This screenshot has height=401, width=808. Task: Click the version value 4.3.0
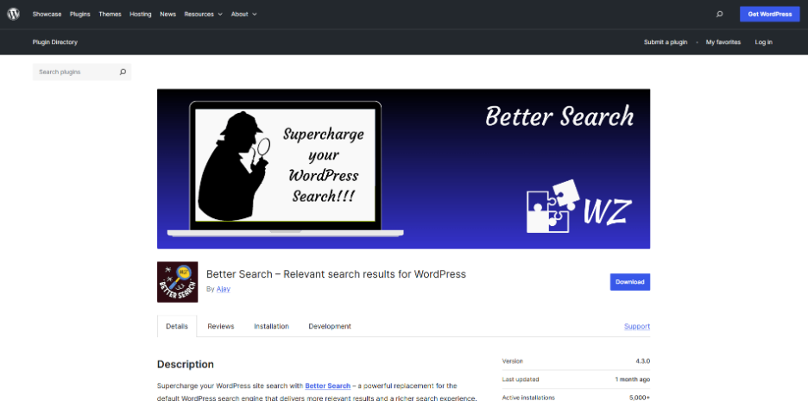(642, 361)
